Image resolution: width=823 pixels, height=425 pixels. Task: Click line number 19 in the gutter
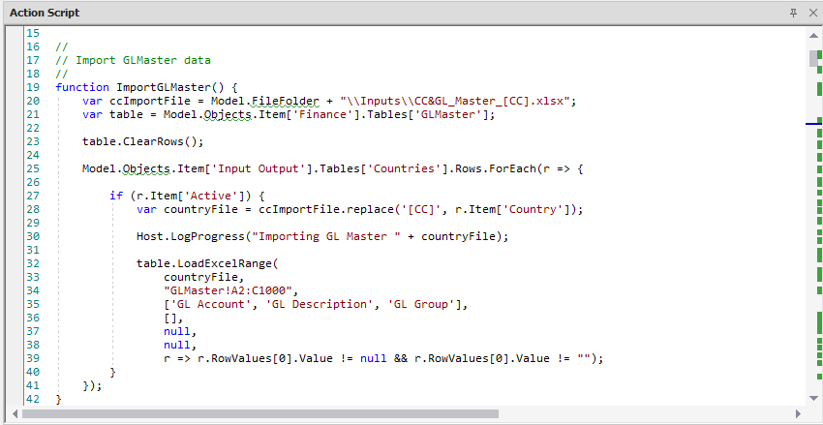pos(33,87)
